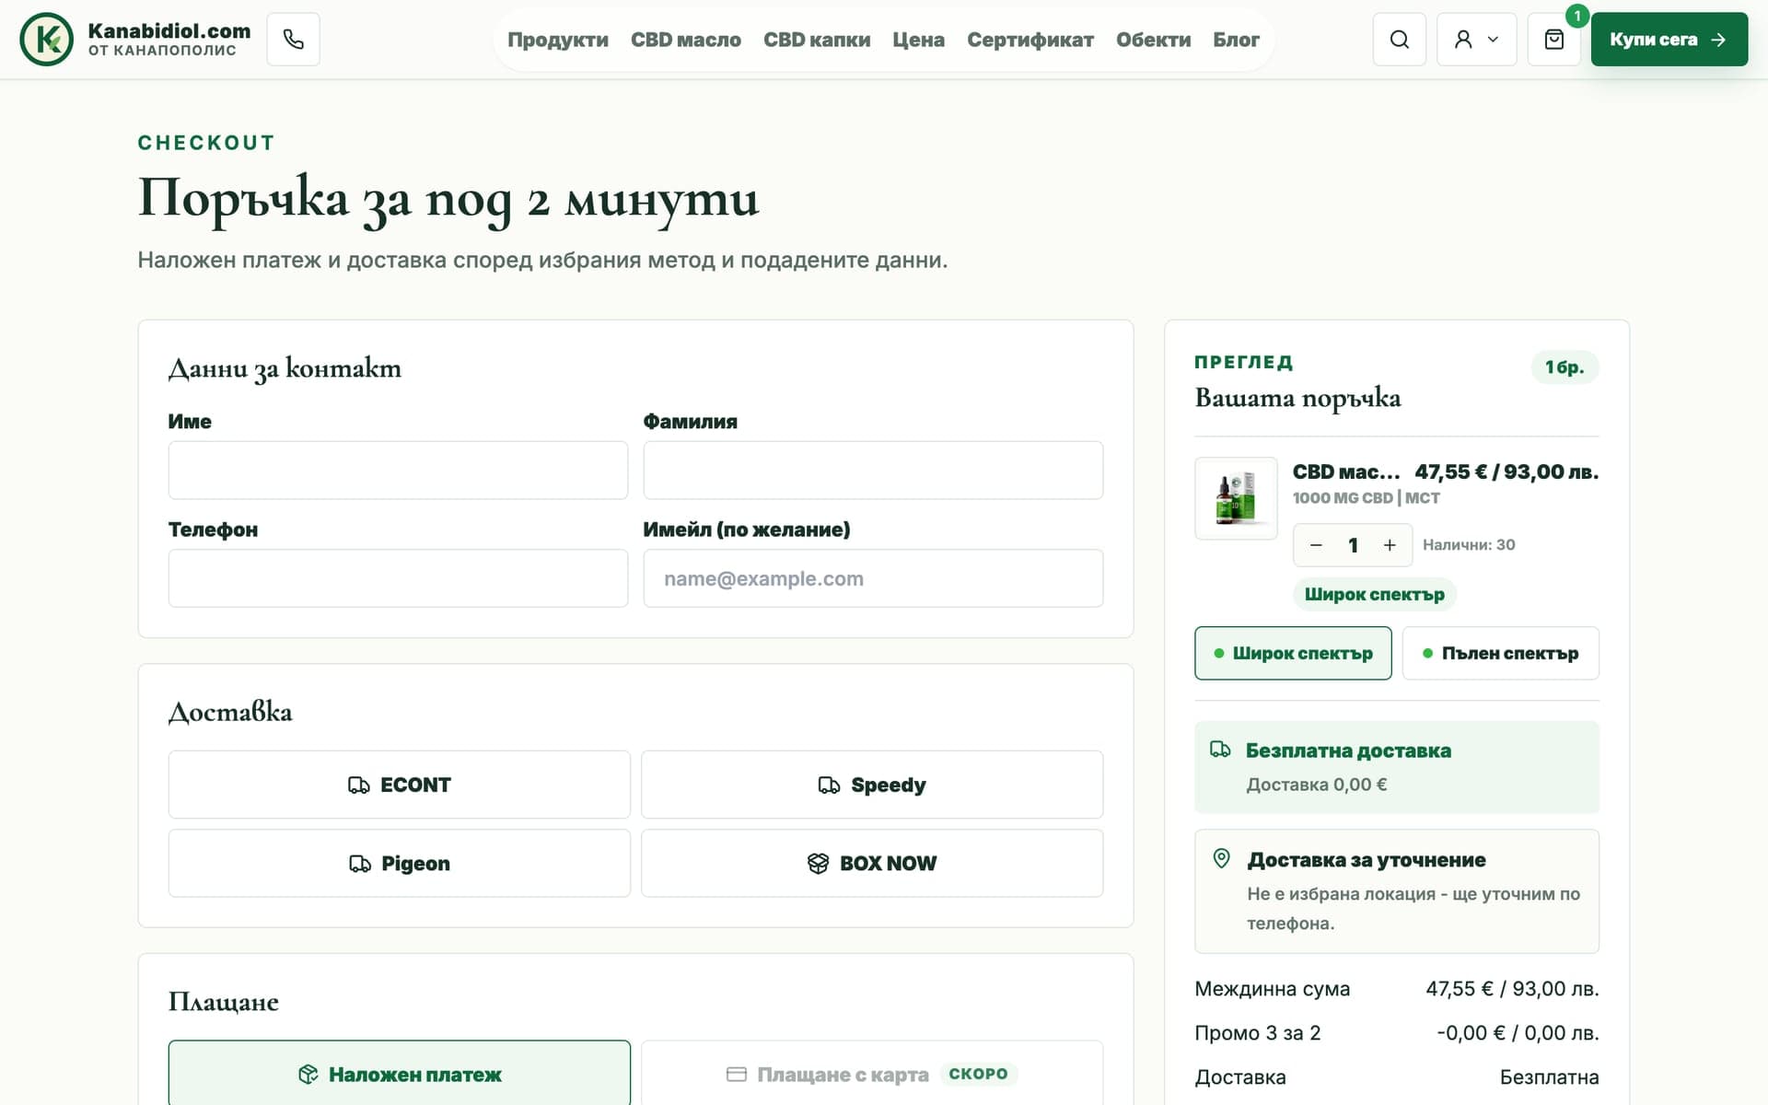Choose Широк спектър variant button

[x=1293, y=653]
